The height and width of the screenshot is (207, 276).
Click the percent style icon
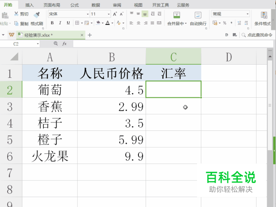[x=225, y=23]
